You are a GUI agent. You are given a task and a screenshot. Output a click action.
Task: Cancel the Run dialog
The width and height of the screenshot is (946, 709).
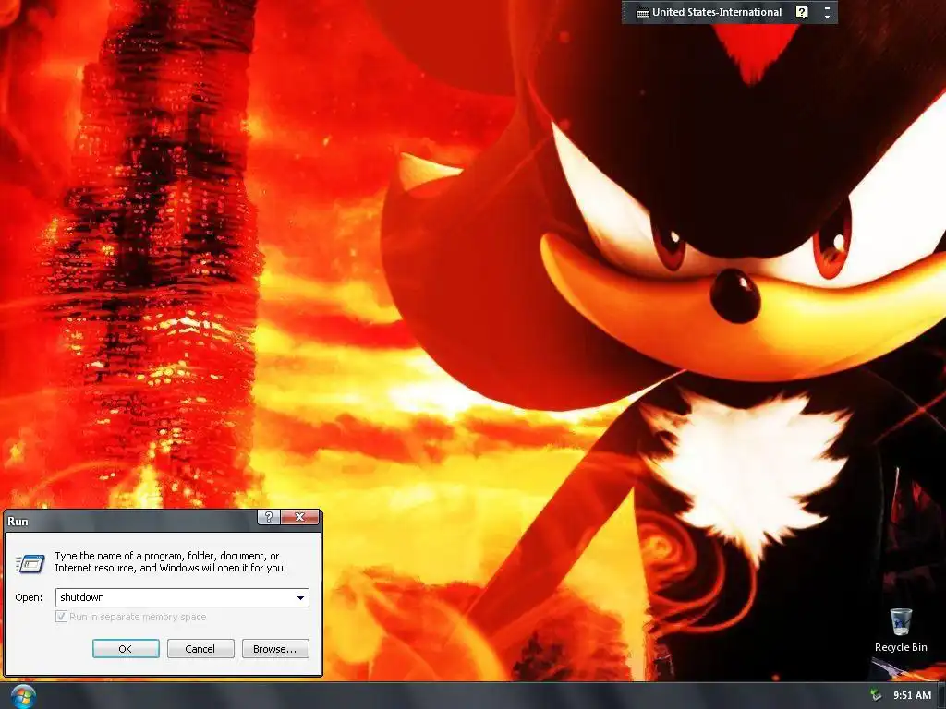click(x=200, y=649)
